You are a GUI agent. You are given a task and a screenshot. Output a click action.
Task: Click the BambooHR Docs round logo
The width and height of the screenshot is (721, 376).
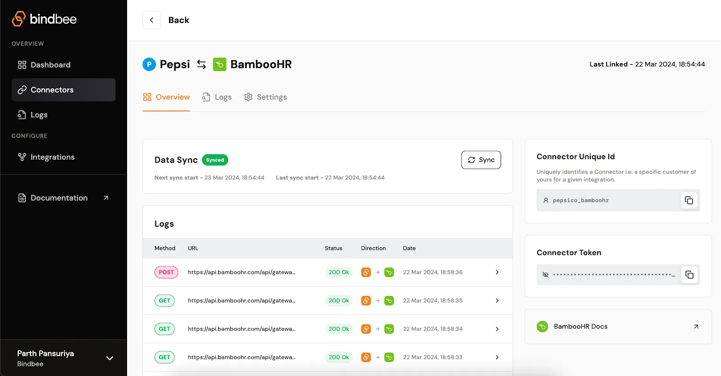[543, 327]
